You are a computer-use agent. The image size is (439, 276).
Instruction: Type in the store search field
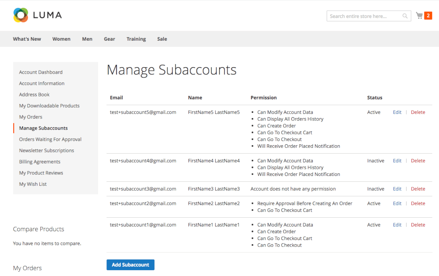363,16
